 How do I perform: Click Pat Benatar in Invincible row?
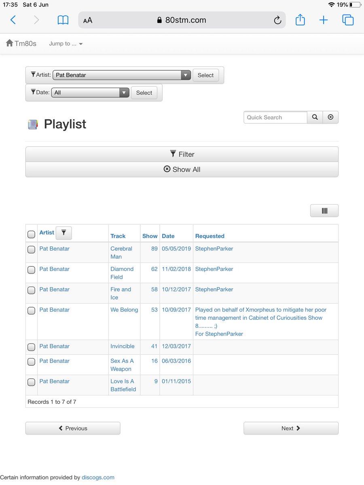(x=55, y=346)
